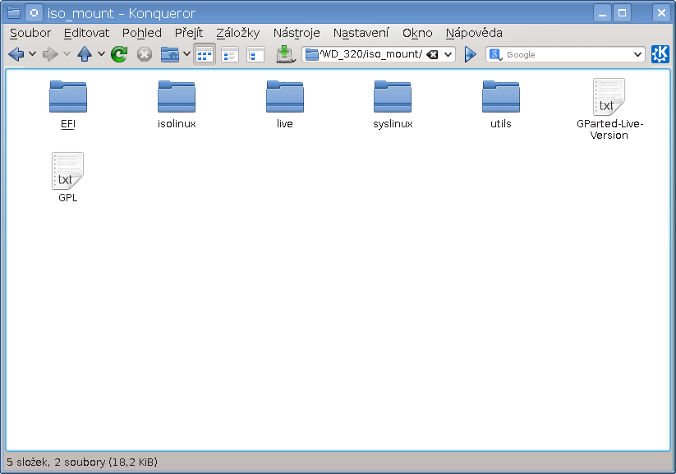Select the syslinux folder

pyautogui.click(x=393, y=104)
